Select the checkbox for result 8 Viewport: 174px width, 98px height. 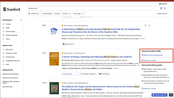[x=43, y=25]
